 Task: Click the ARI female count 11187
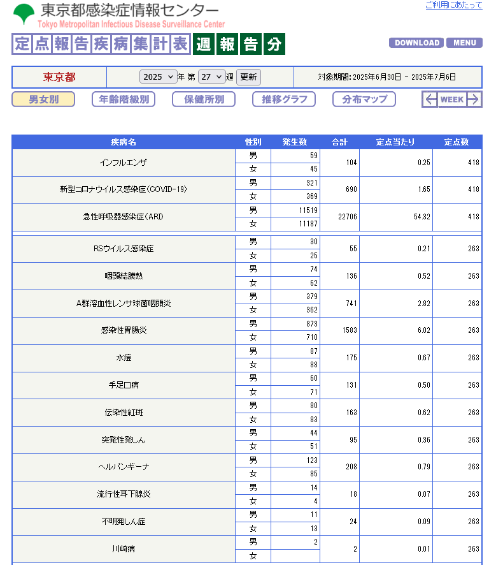tap(308, 224)
